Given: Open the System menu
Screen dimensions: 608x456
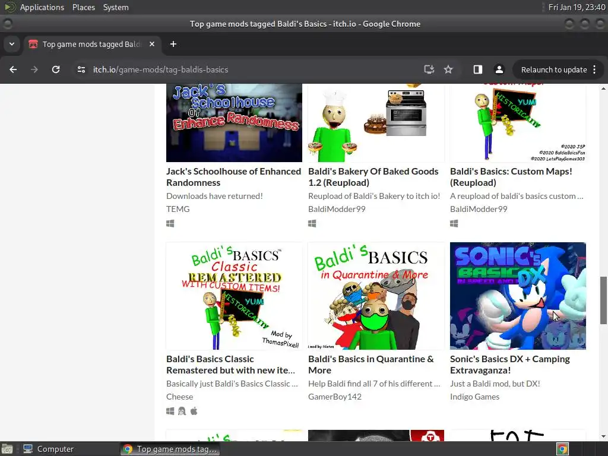Looking at the screenshot, I should click(116, 7).
